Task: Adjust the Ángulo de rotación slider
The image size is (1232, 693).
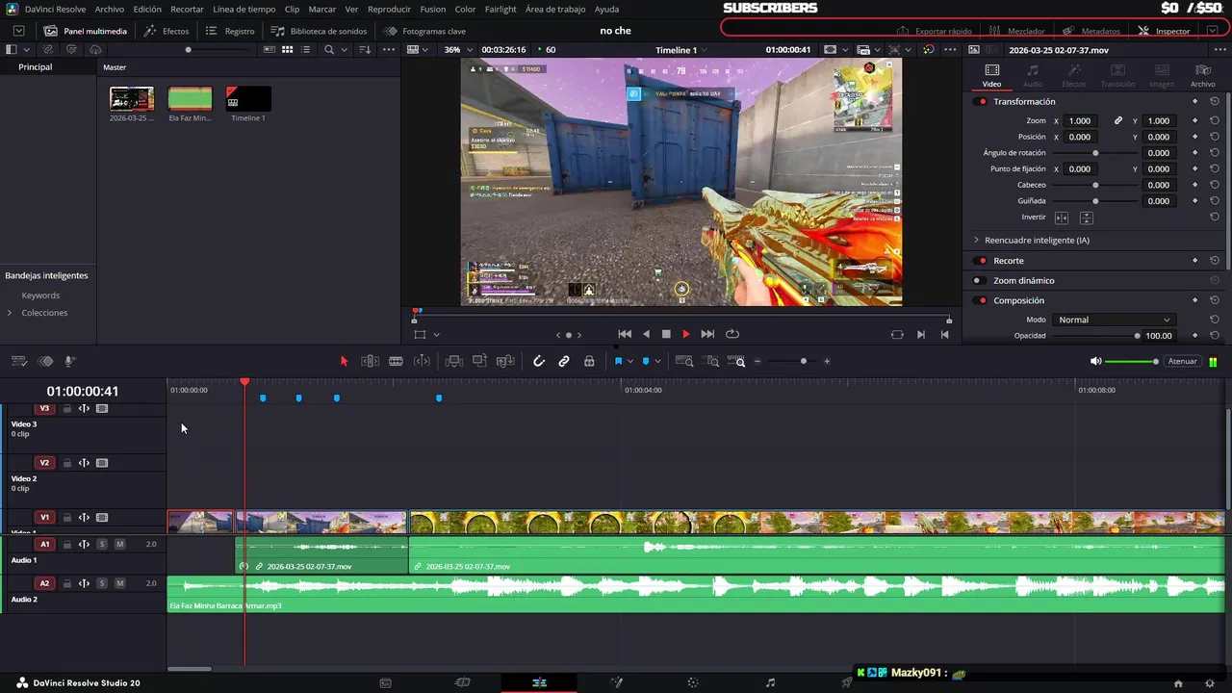Action: (1095, 153)
